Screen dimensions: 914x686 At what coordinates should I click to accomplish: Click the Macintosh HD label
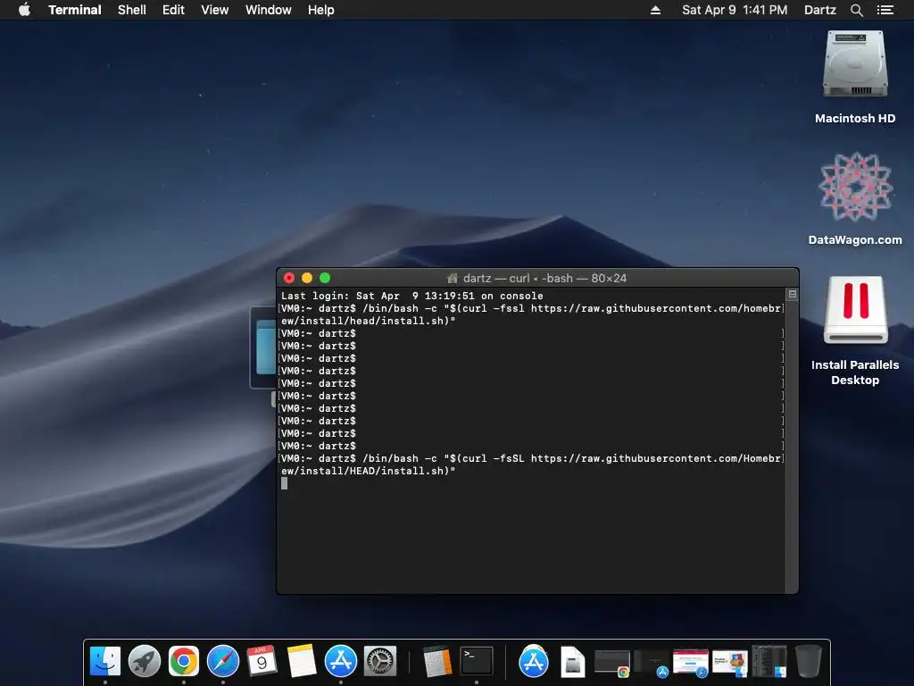[855, 119]
